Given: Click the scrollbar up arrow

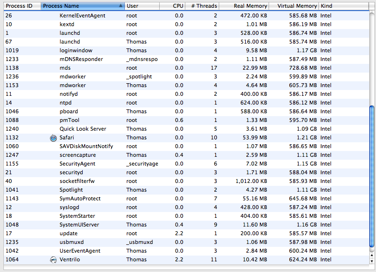Looking at the screenshot, I should pos(372,255).
